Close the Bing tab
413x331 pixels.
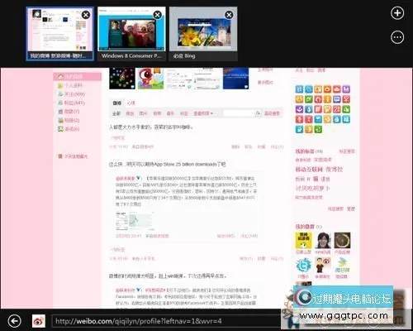pos(229,15)
